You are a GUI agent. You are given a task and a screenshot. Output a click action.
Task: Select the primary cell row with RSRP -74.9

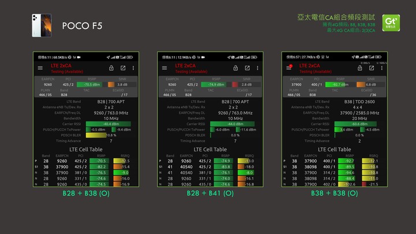(x=210, y=161)
